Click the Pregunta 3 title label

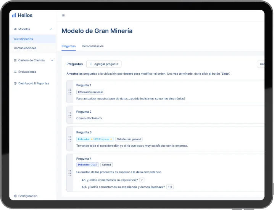[x=84, y=132]
